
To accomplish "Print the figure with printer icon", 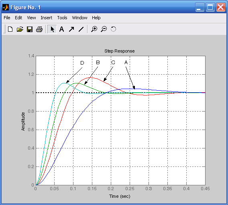I will point(39,29).
